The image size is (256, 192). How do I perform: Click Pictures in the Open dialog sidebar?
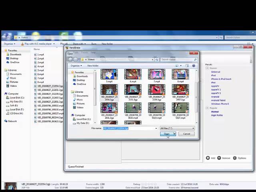pyautogui.click(x=80, y=104)
